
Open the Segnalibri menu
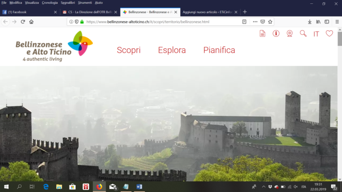68,2
